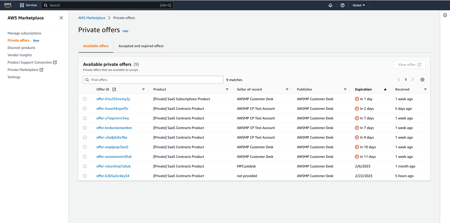Click the Services menu label
The height and width of the screenshot is (223, 450).
[x=31, y=5]
